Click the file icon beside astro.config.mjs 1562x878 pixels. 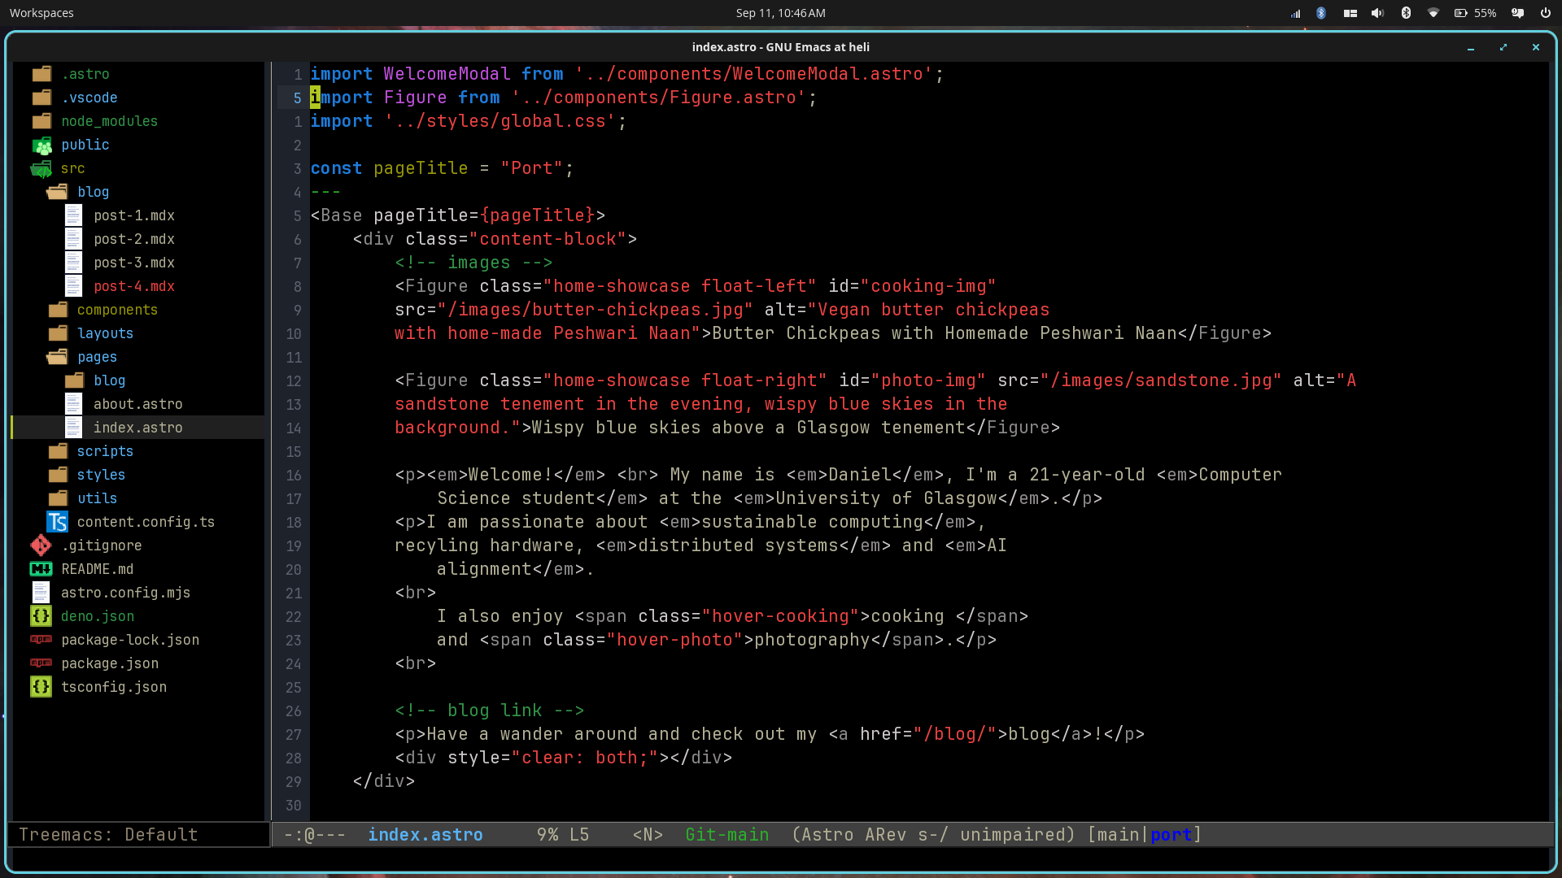point(41,593)
